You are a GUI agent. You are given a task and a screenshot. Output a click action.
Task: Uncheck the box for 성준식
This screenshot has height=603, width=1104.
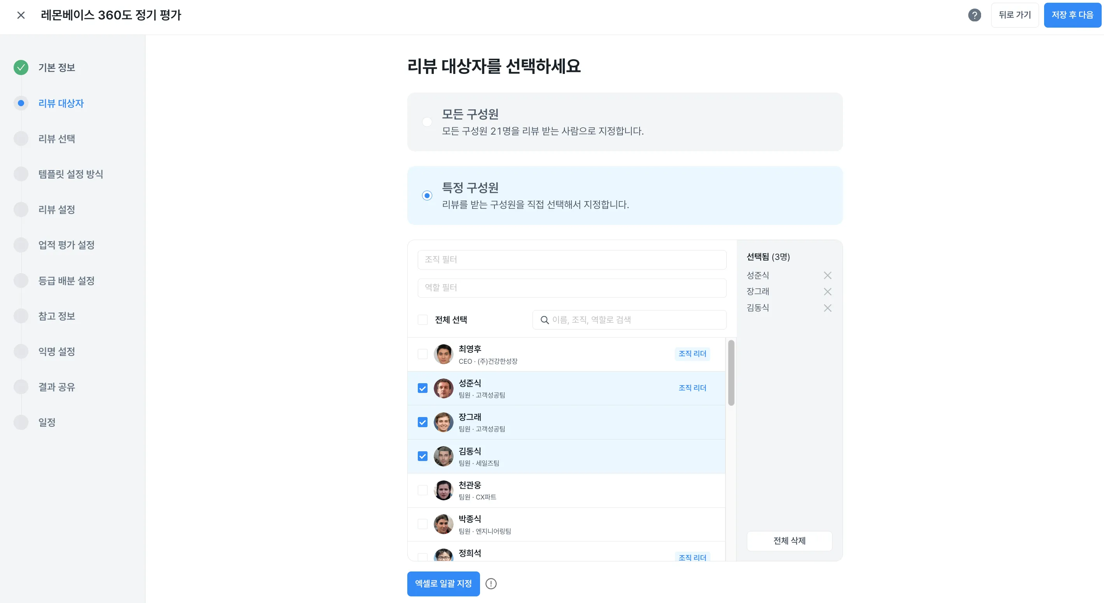[422, 388]
